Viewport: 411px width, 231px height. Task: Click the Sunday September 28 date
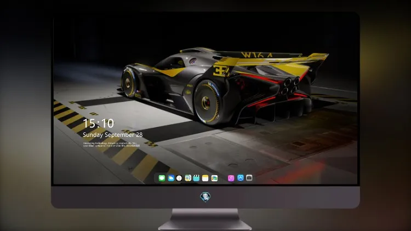point(113,135)
